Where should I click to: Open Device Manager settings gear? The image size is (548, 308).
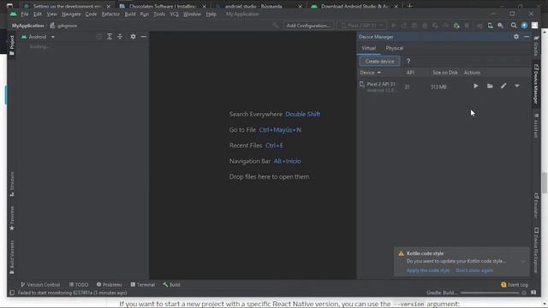[x=516, y=37]
